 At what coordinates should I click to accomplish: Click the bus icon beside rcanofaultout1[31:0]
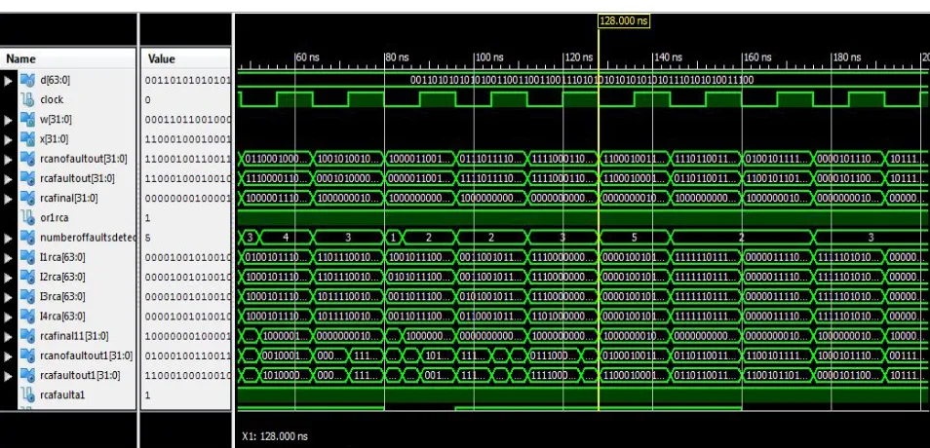[27, 355]
